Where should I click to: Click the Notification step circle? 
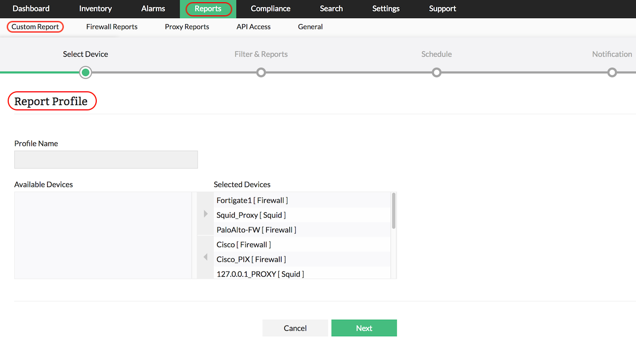[x=612, y=72]
